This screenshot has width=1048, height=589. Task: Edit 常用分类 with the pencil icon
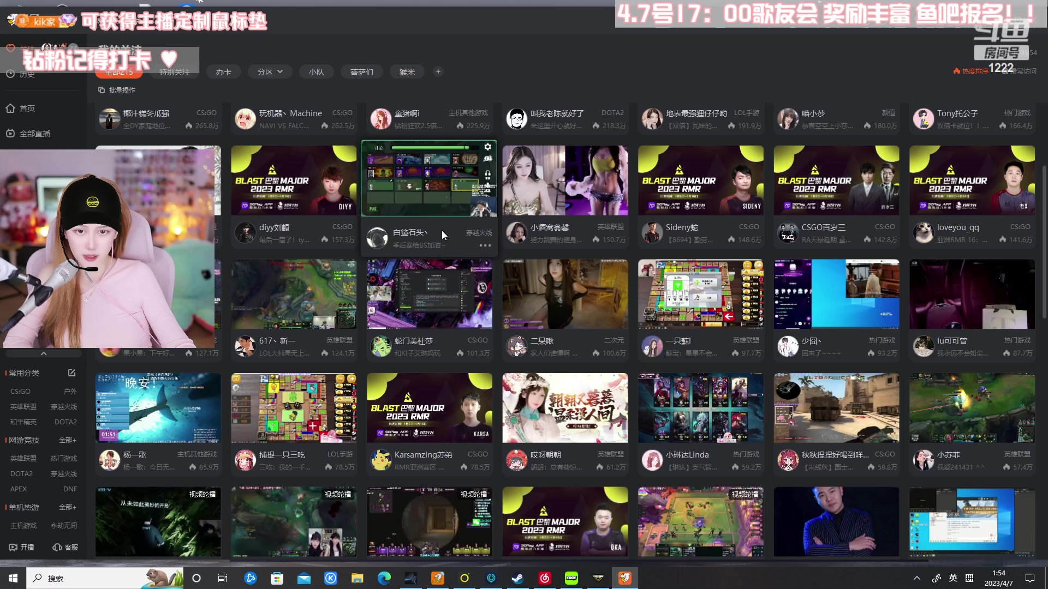click(x=72, y=373)
